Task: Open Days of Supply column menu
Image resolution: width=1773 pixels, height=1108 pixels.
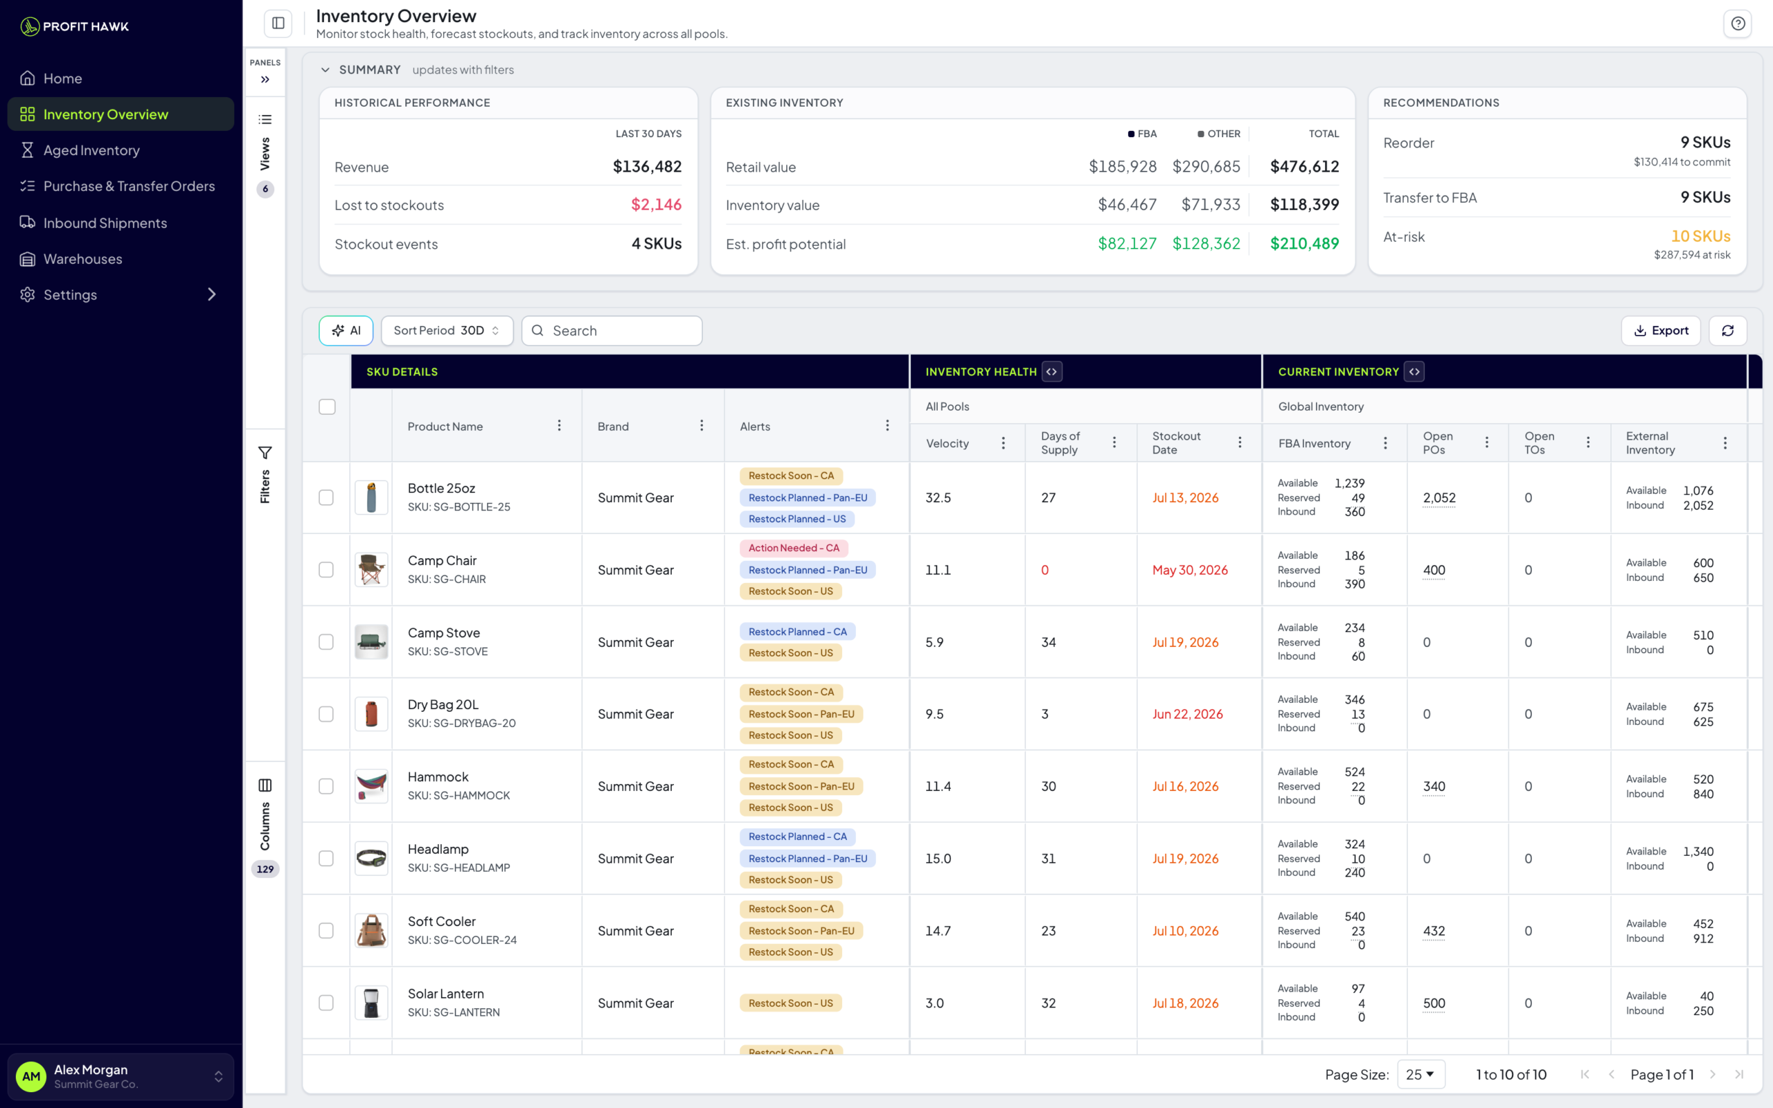Action: click(1114, 443)
